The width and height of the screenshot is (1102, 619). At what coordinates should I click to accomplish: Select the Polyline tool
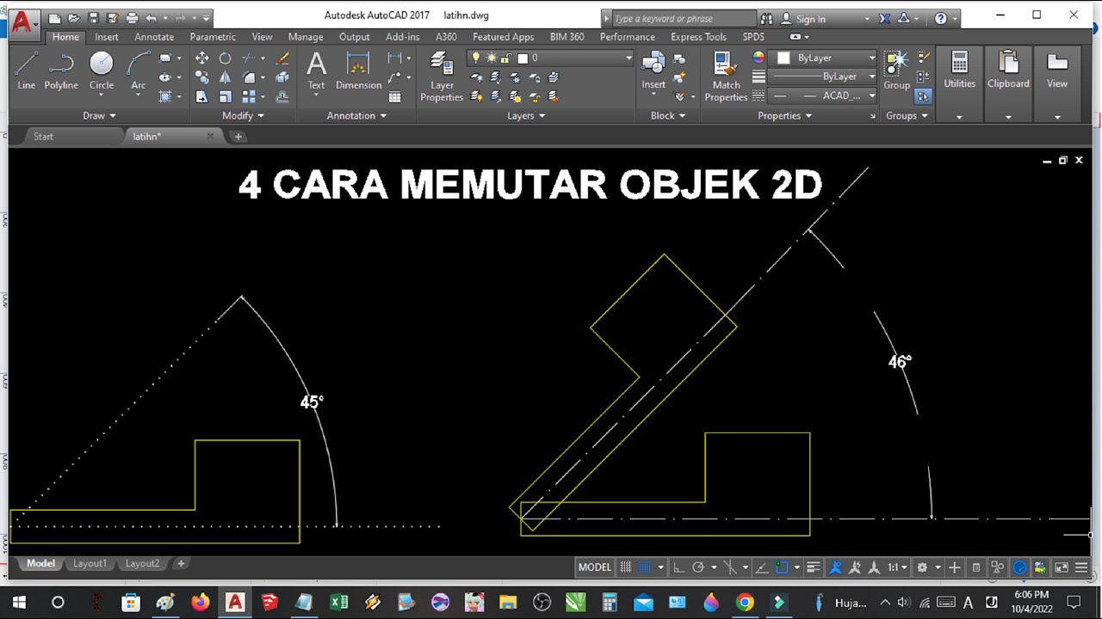[61, 70]
